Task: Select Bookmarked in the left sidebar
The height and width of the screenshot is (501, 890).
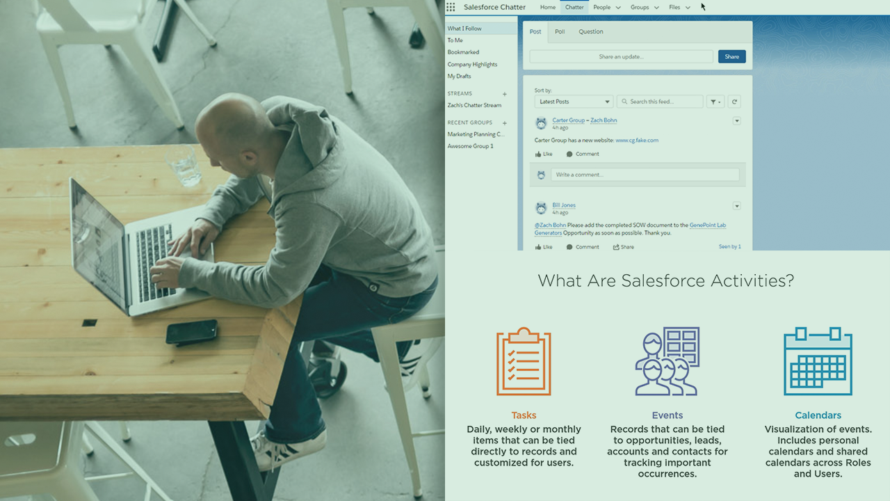Action: pos(463,52)
